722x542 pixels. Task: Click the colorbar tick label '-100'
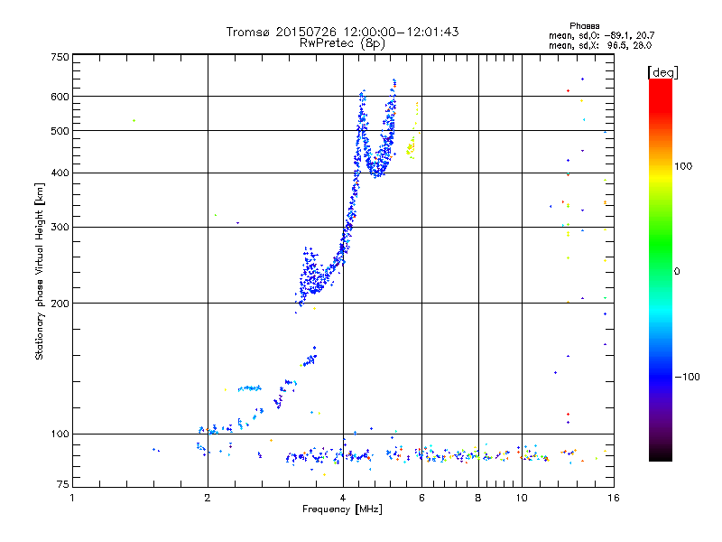[687, 377]
